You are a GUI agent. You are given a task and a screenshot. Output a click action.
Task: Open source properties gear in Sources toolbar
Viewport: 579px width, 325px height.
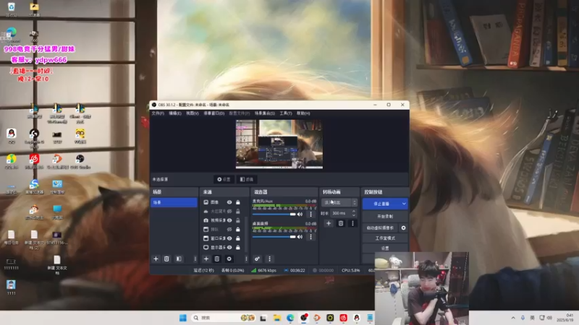pos(229,259)
